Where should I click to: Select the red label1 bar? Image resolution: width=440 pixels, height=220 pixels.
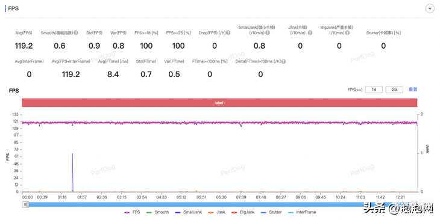(x=219, y=103)
